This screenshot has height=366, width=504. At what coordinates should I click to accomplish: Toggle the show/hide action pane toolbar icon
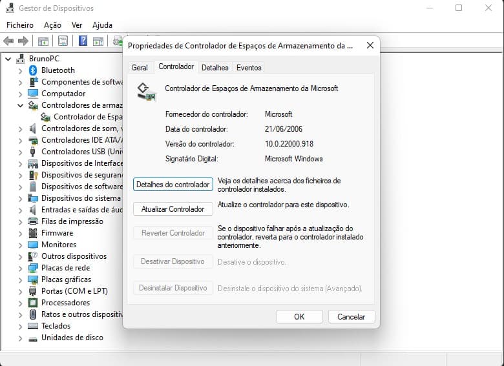click(98, 41)
